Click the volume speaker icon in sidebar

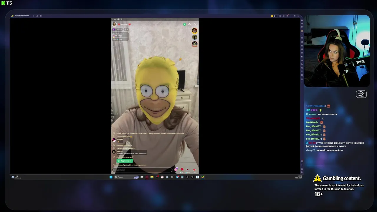(302, 23)
